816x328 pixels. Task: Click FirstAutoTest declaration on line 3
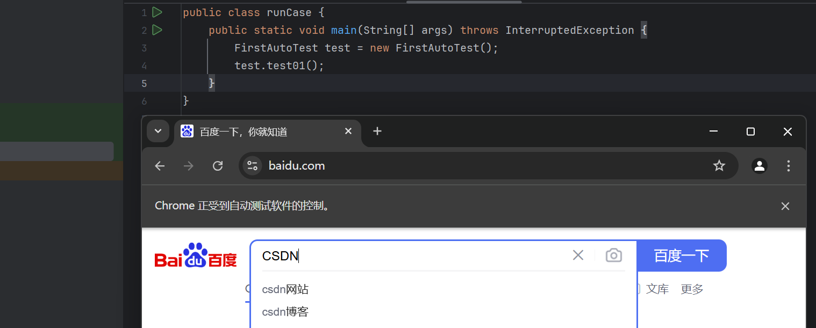click(x=367, y=48)
